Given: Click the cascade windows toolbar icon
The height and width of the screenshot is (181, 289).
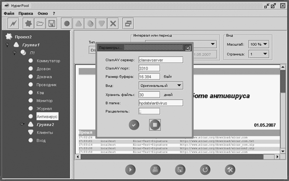Looking at the screenshot, I should point(128,24).
